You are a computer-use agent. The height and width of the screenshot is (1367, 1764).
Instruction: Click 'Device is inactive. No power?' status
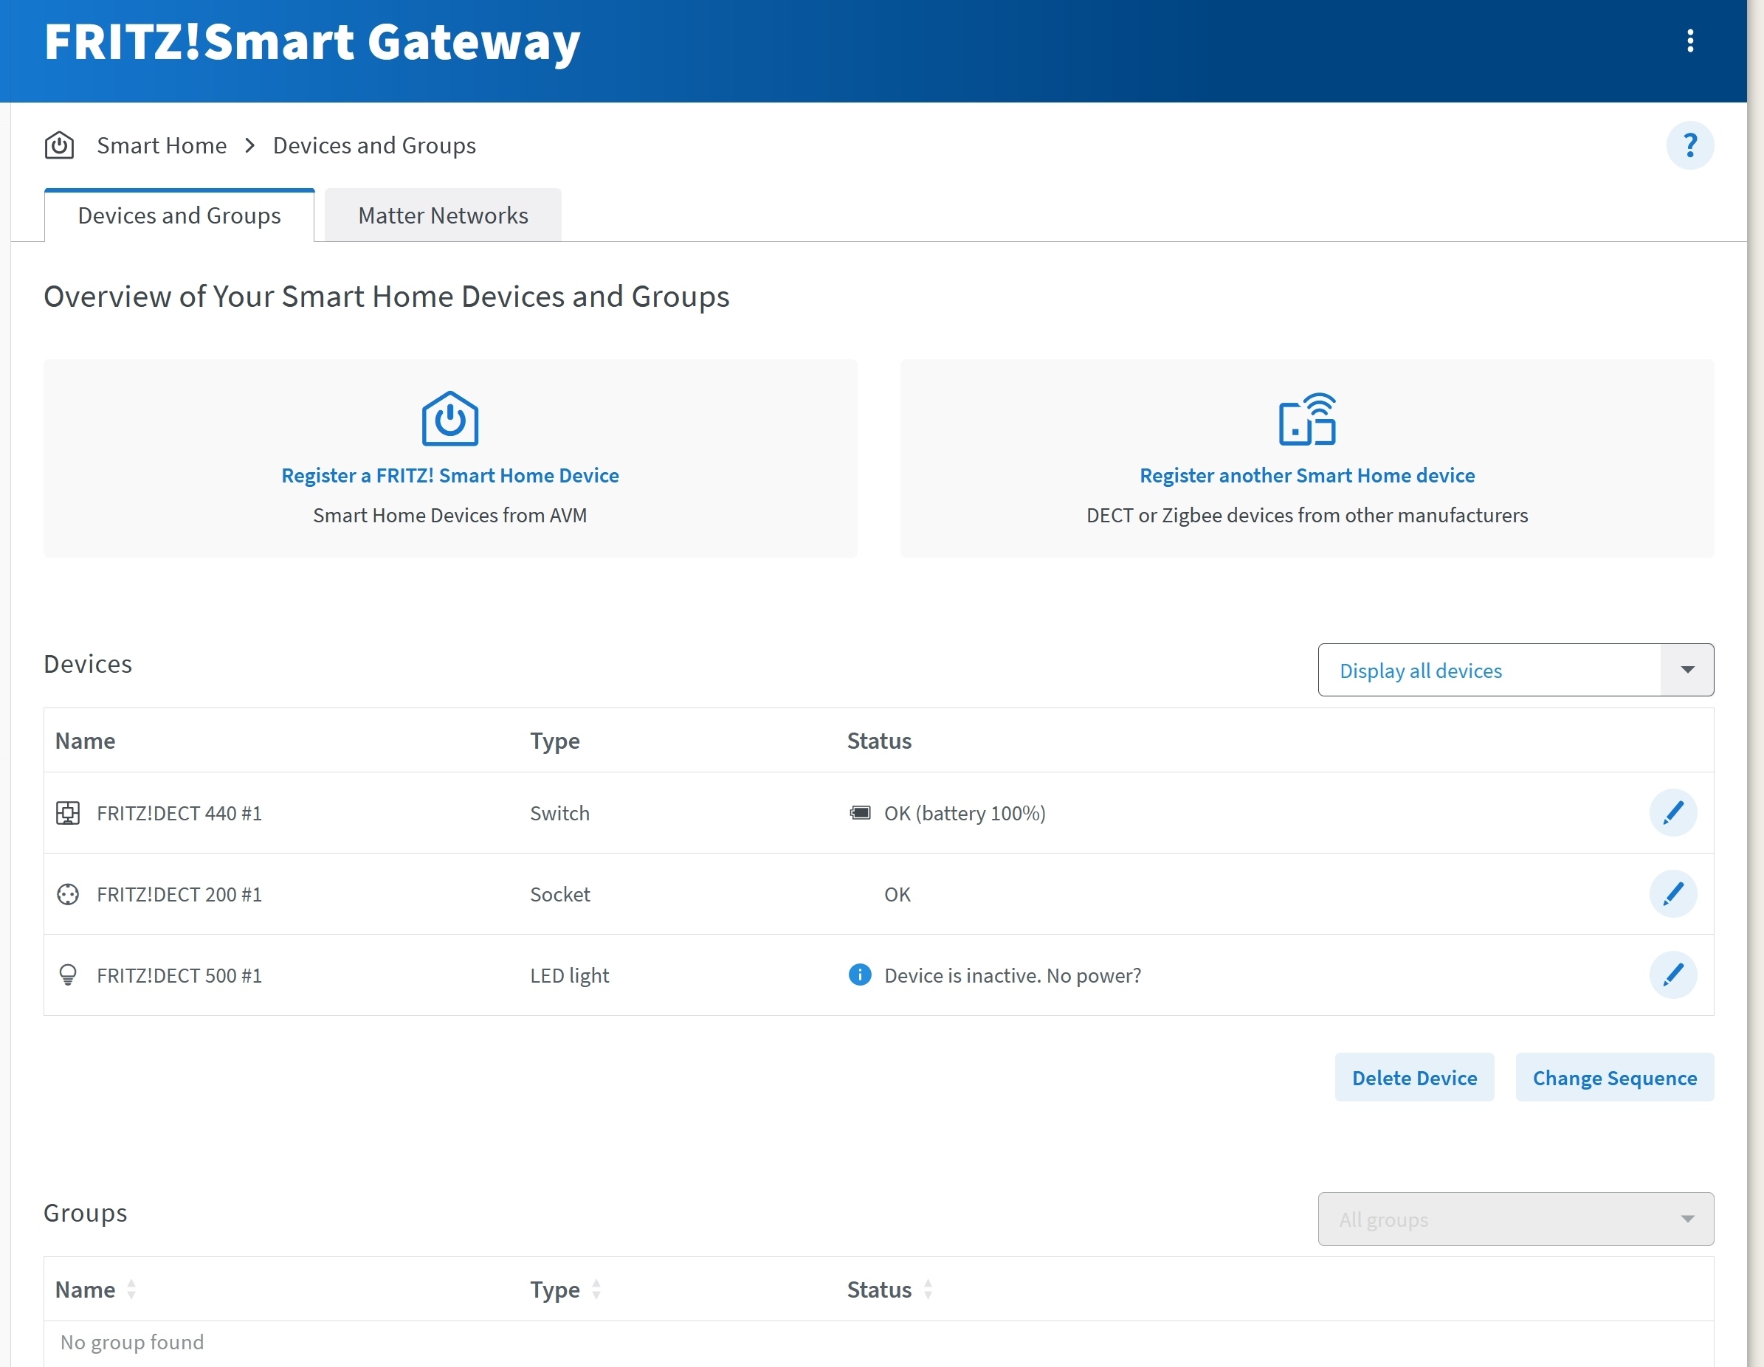click(1012, 976)
